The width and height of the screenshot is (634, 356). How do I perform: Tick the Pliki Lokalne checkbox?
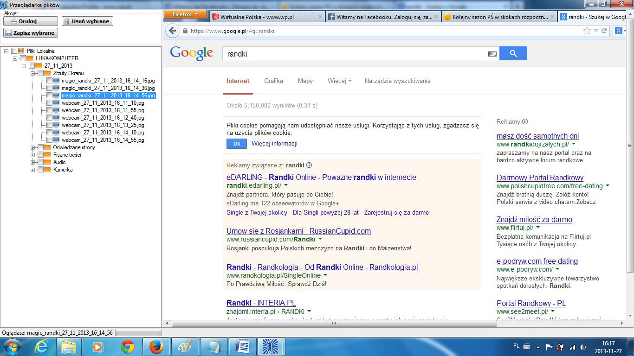(14, 51)
